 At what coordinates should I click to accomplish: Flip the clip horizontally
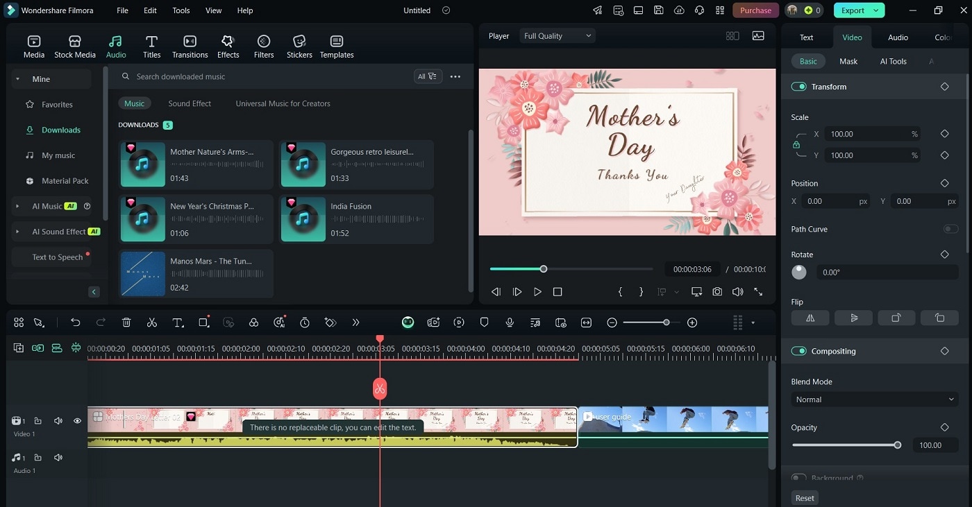pyautogui.click(x=810, y=318)
